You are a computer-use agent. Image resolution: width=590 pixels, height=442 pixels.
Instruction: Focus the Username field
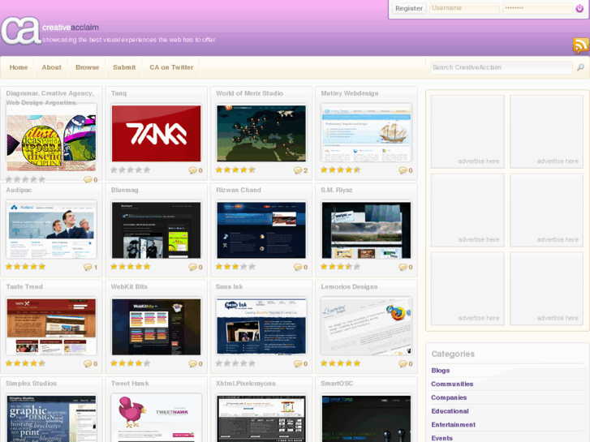tap(464, 8)
